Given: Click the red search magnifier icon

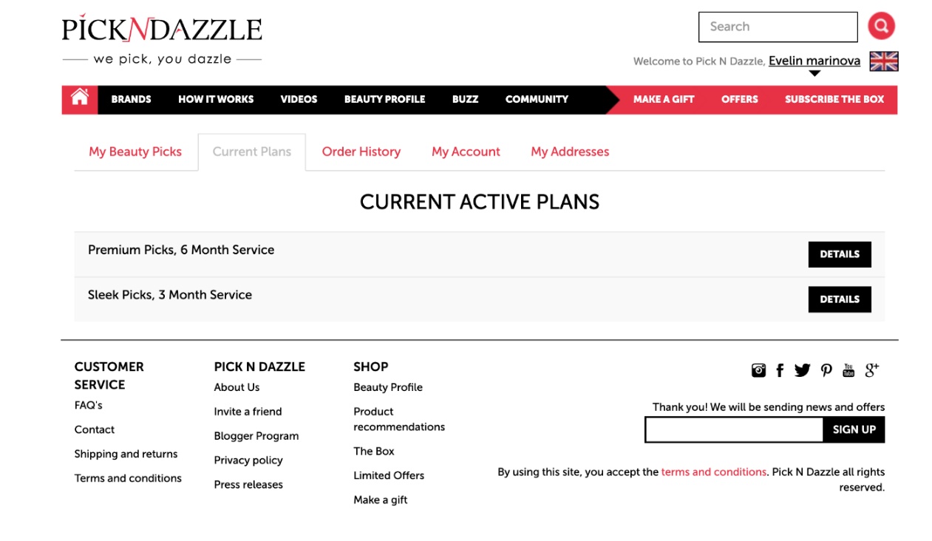Looking at the screenshot, I should 881,26.
